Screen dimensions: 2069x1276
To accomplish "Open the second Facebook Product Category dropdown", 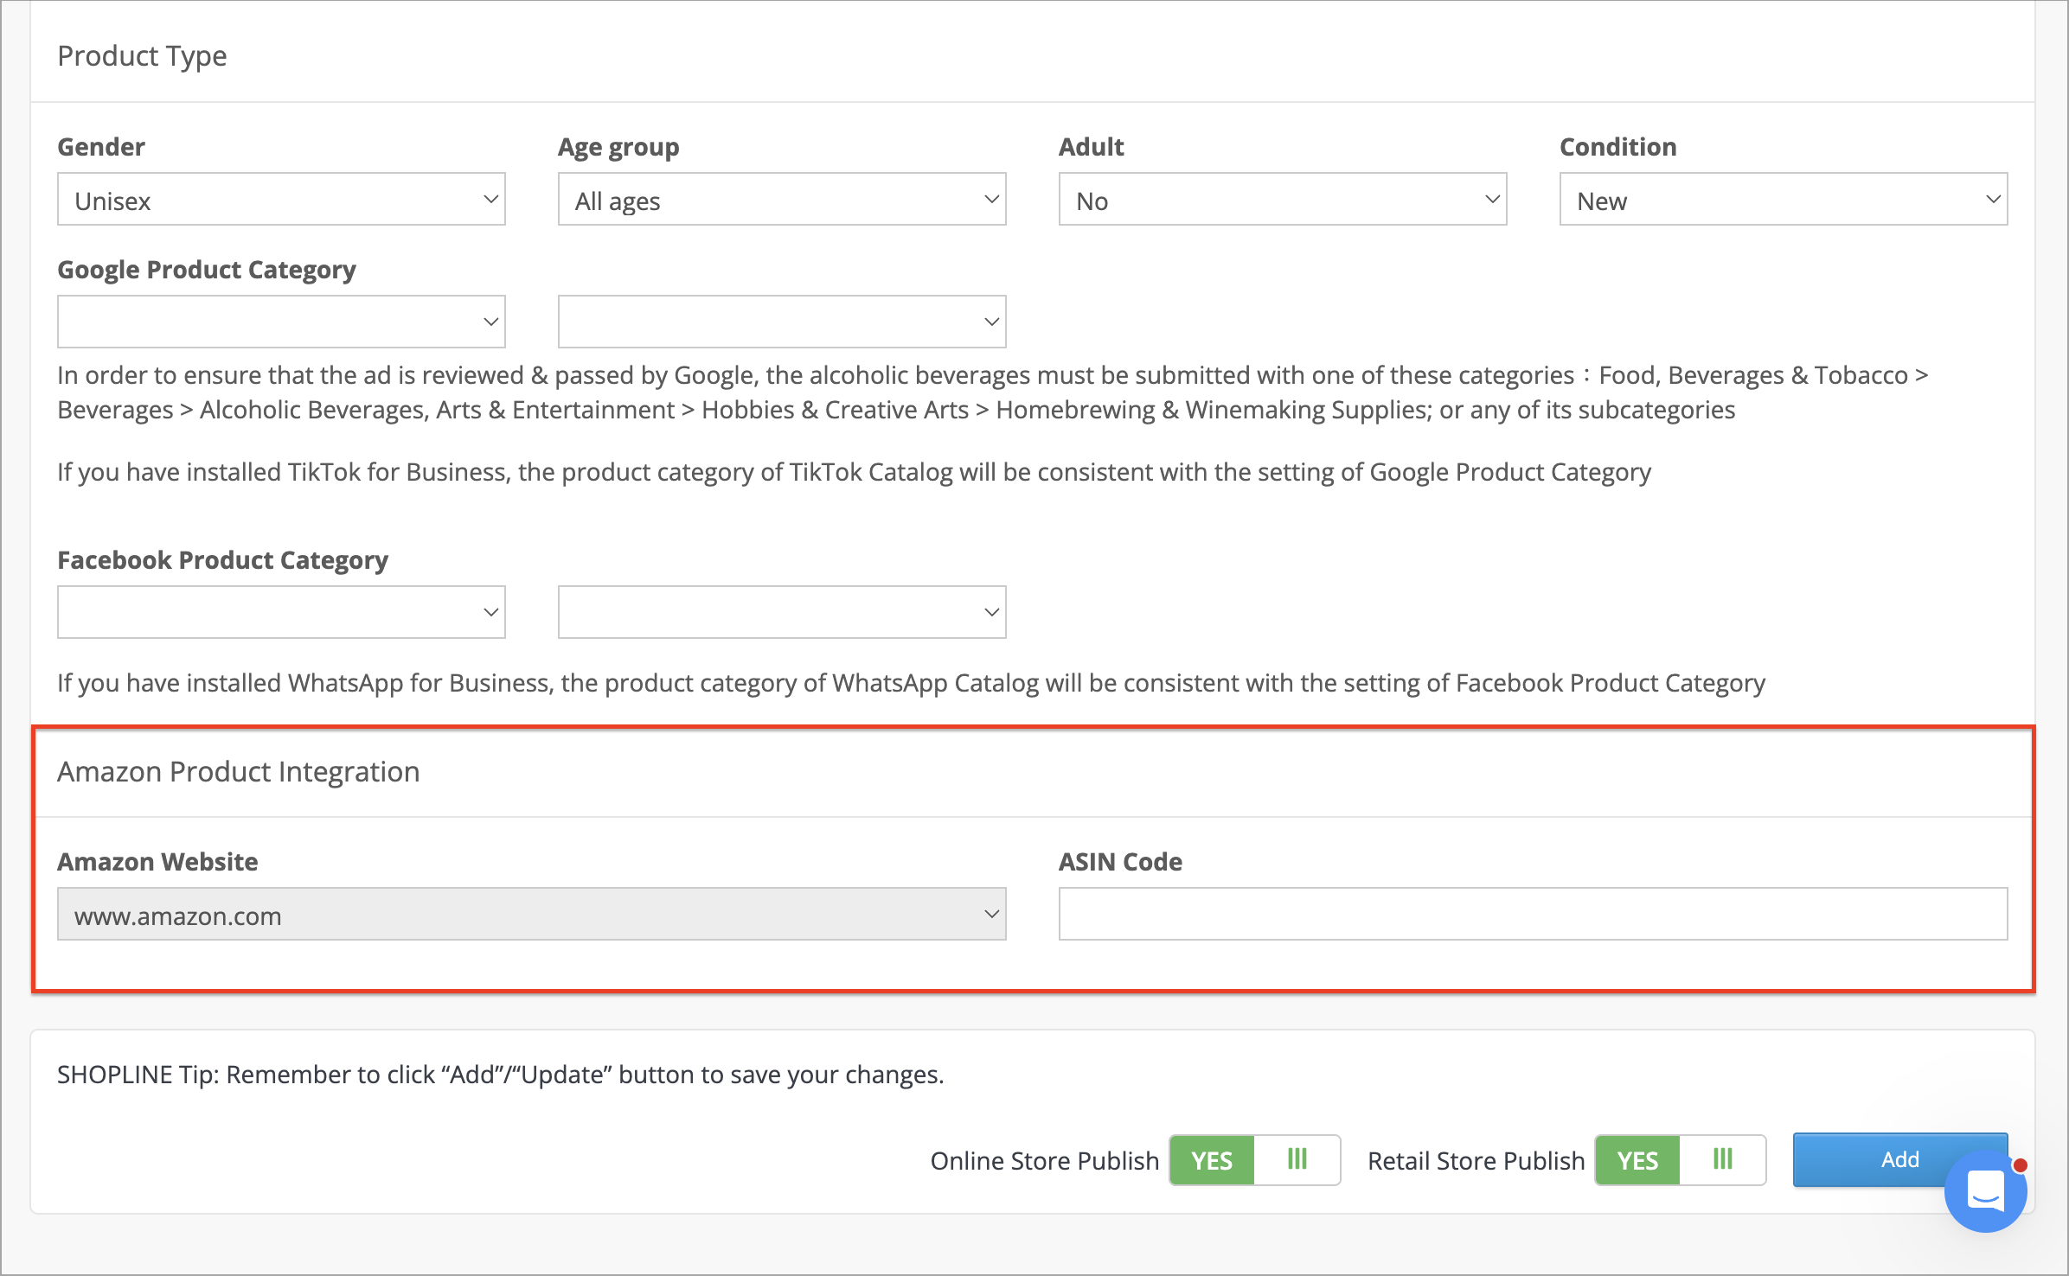I will (x=782, y=612).
